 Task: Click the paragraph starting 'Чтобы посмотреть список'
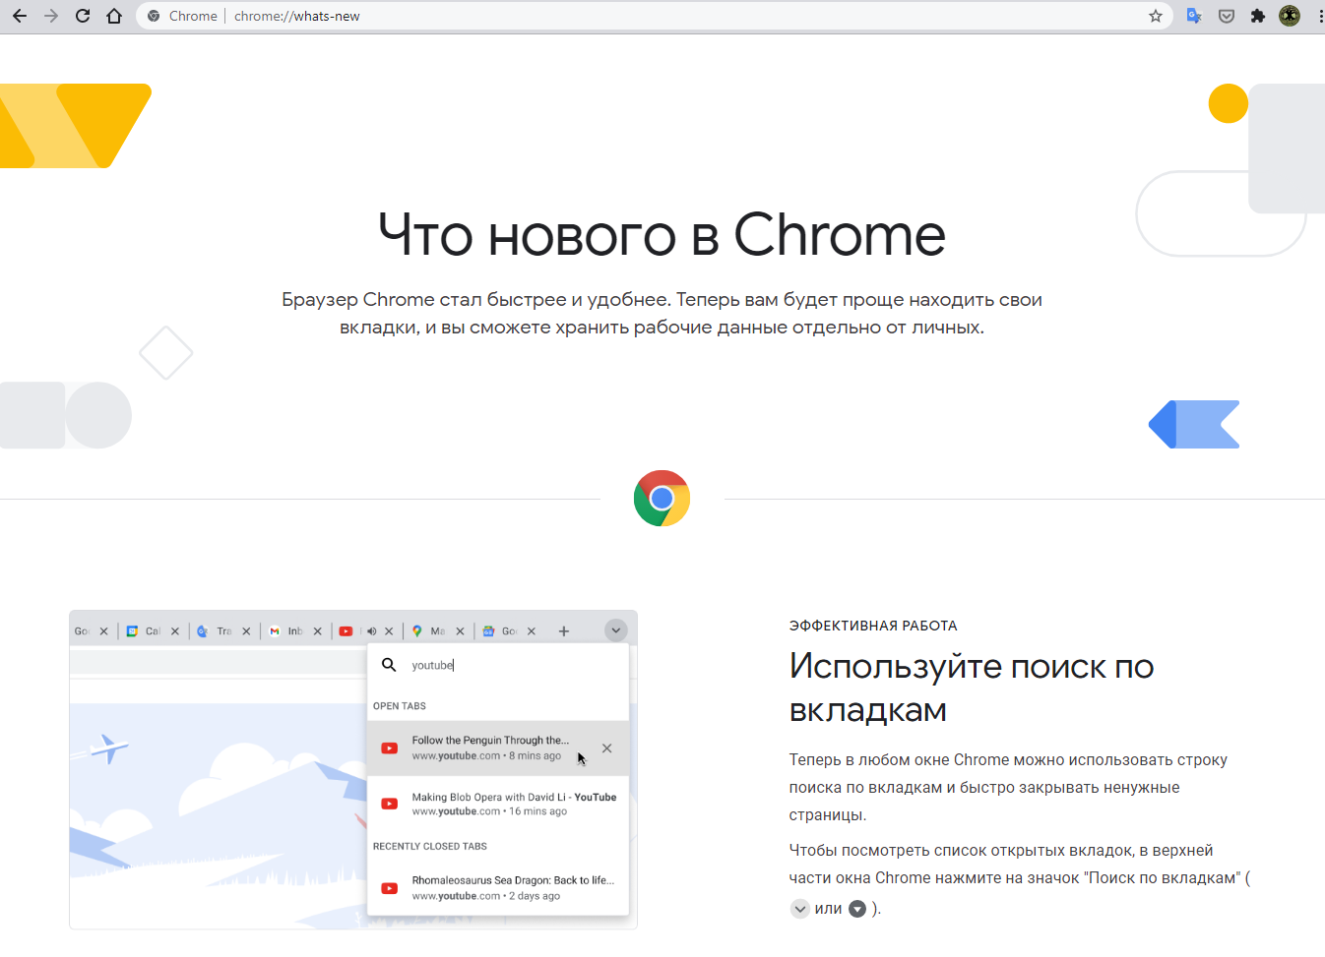click(1019, 879)
